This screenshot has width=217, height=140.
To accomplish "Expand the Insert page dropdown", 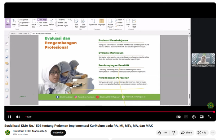I will (123, 20).
